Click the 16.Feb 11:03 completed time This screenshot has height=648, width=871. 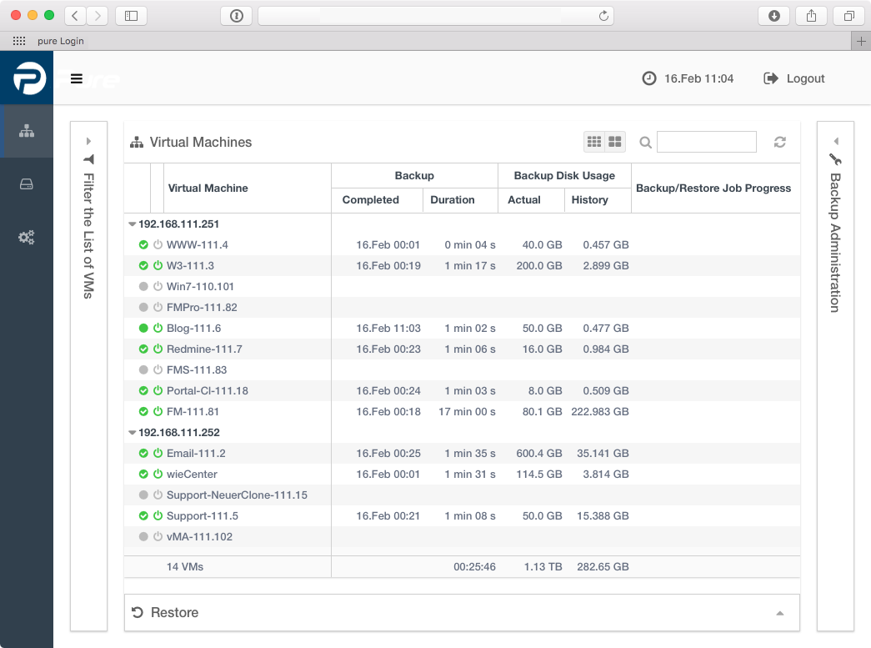click(388, 328)
